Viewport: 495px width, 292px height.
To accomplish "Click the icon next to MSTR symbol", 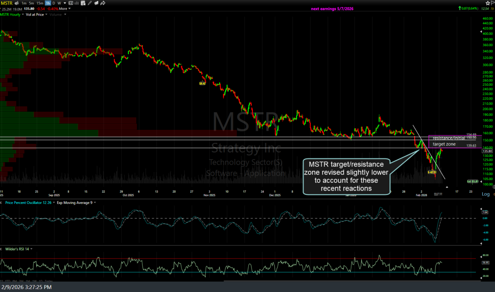I will (x=16, y=3).
